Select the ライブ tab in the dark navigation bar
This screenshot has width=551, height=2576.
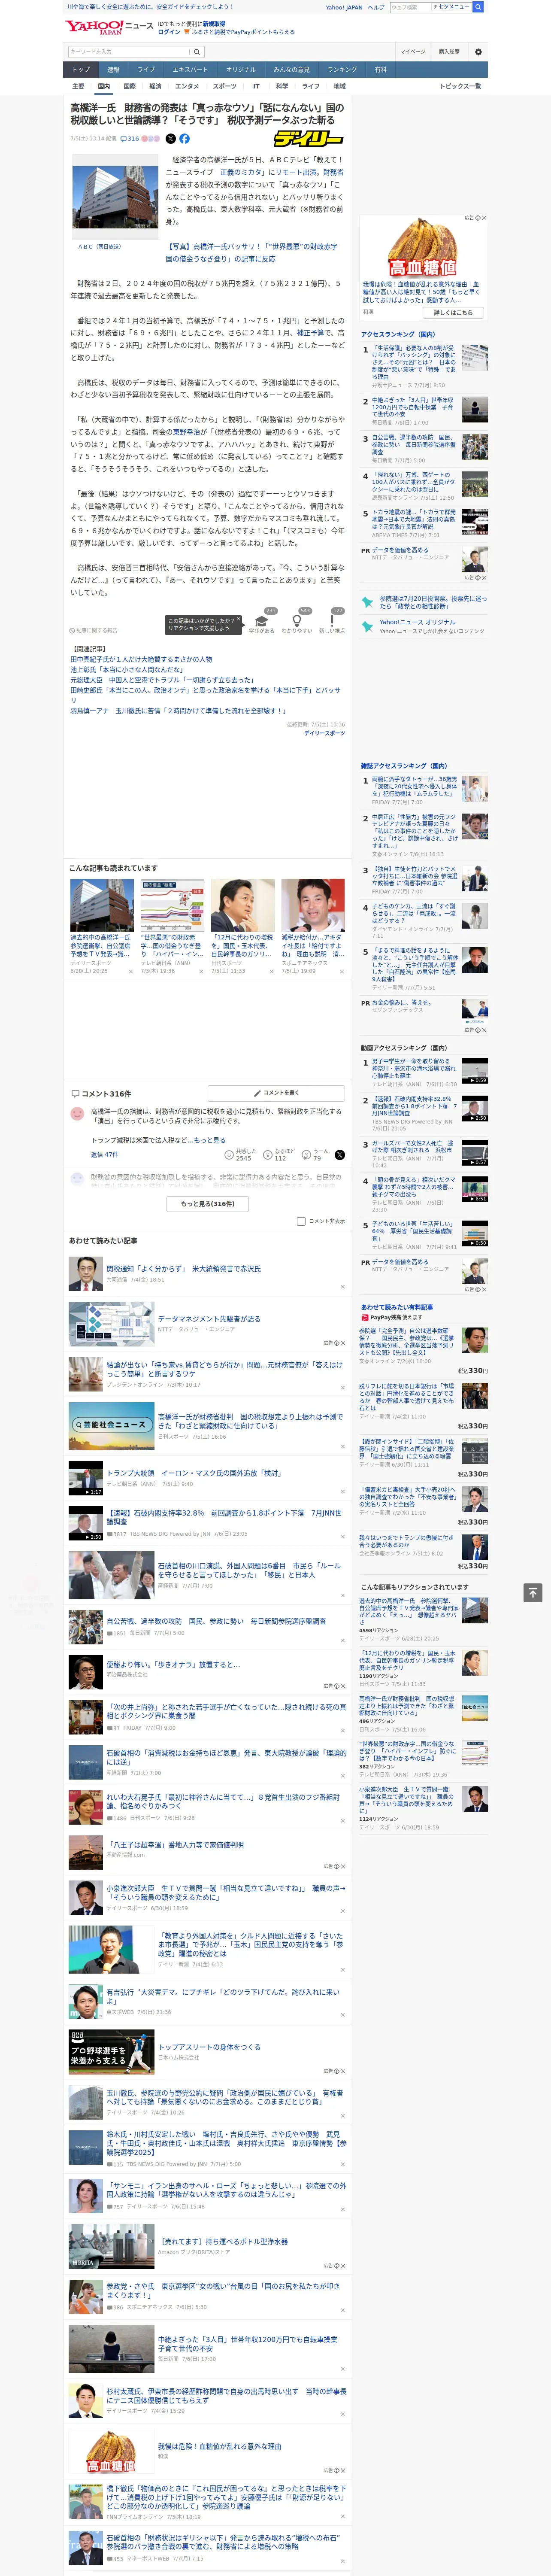[x=146, y=69]
